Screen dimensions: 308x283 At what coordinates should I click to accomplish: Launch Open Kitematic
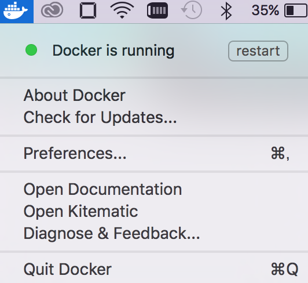point(154,211)
